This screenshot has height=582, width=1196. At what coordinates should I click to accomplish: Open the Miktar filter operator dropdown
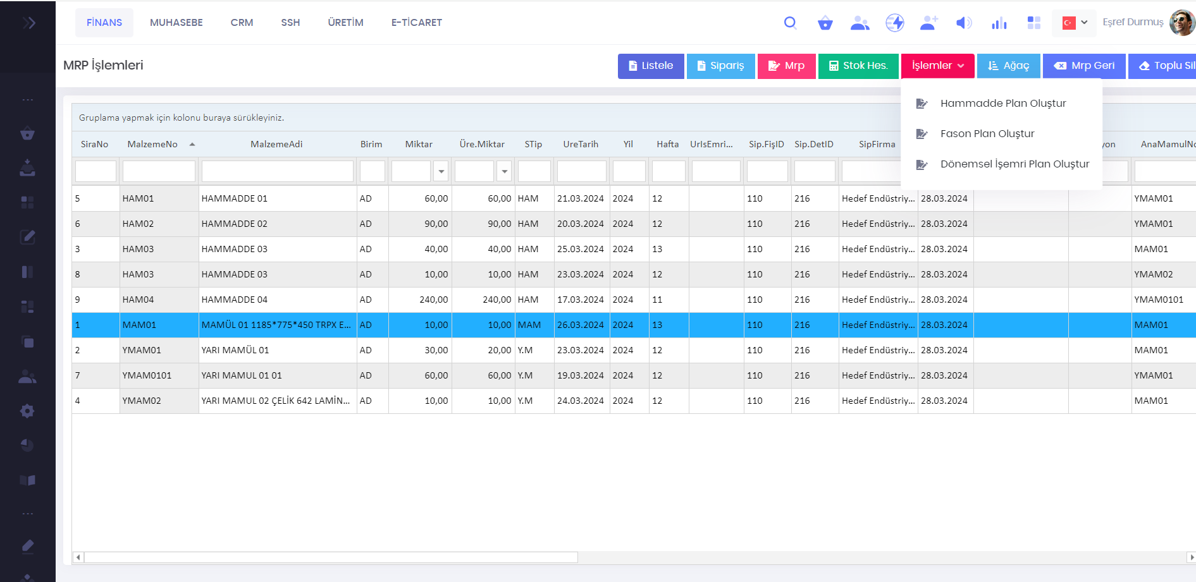point(441,171)
